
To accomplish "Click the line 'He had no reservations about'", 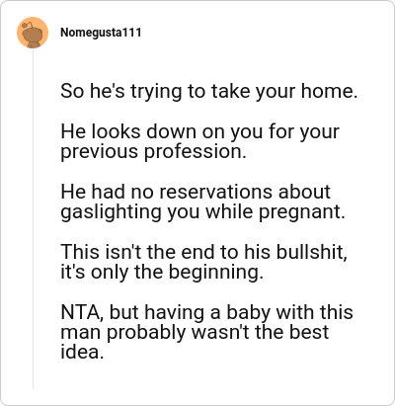I will tap(196, 192).
